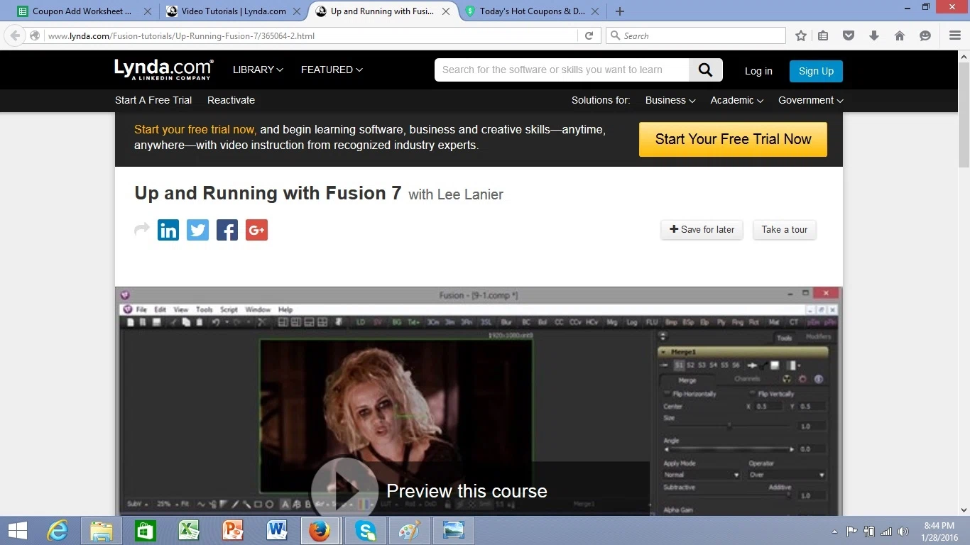Image resolution: width=970 pixels, height=545 pixels.
Task: Go back one page in Firefox
Action: click(15, 35)
